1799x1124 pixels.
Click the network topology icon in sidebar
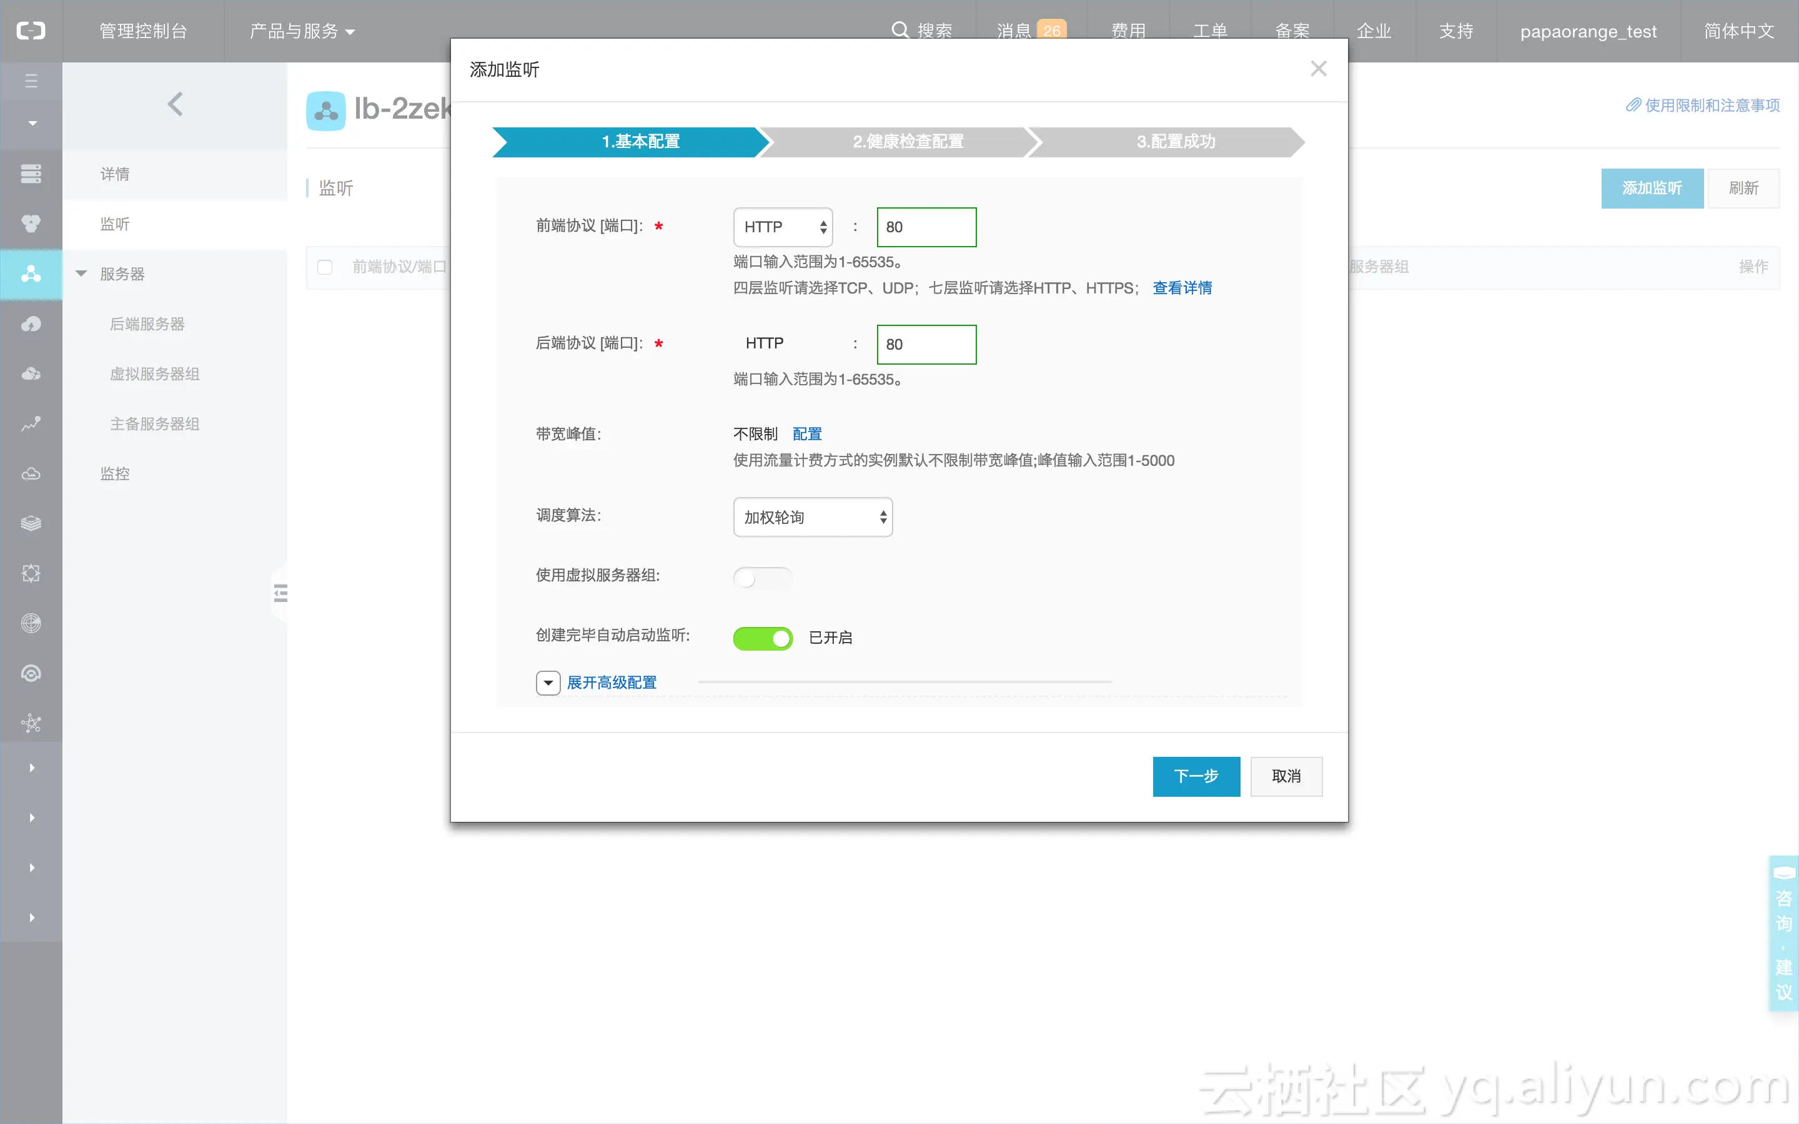tap(31, 722)
